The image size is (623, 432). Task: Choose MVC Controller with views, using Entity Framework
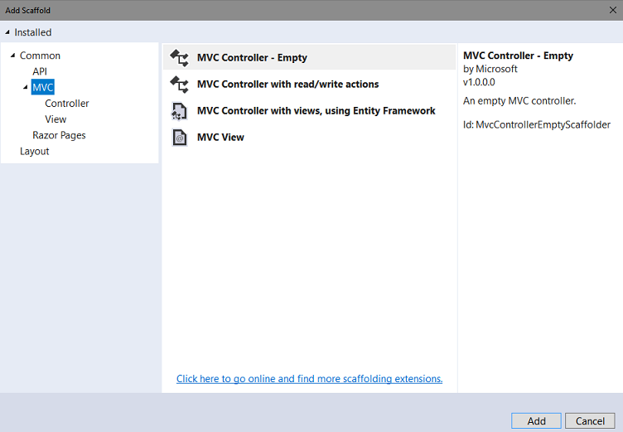[x=309, y=111]
